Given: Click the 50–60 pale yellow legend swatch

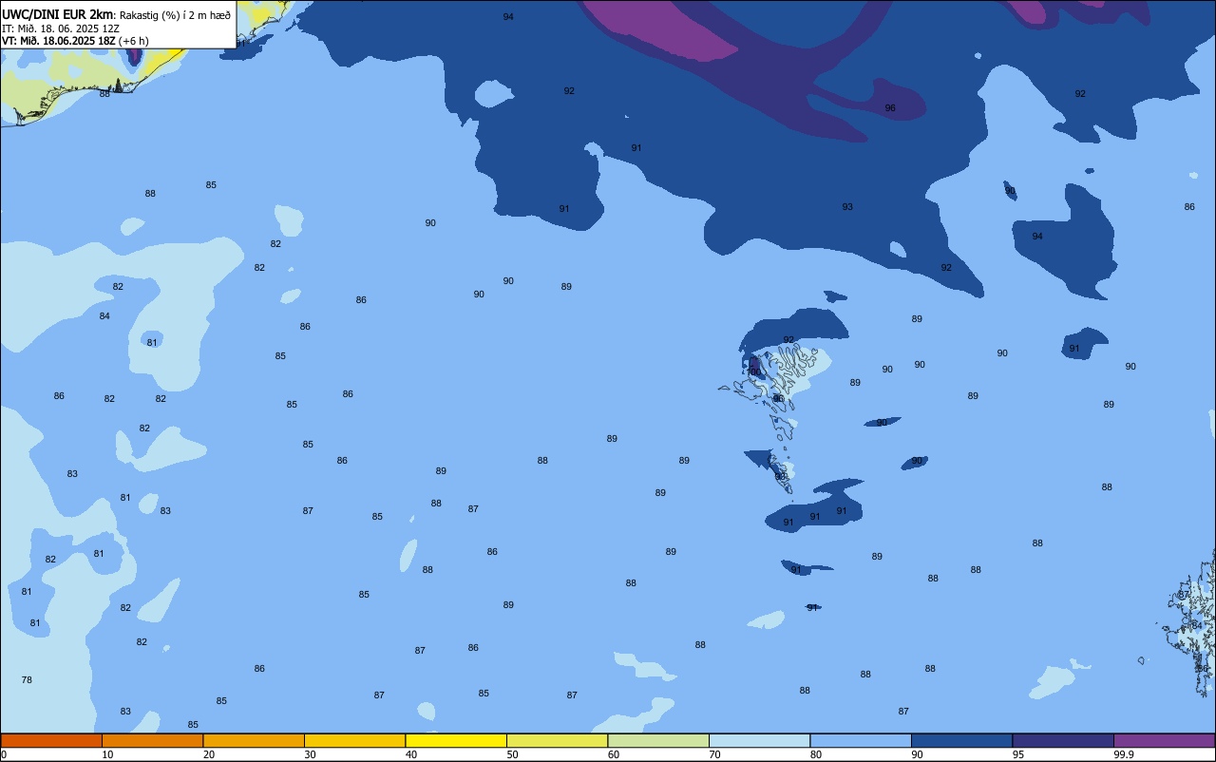Looking at the screenshot, I should click(557, 740).
